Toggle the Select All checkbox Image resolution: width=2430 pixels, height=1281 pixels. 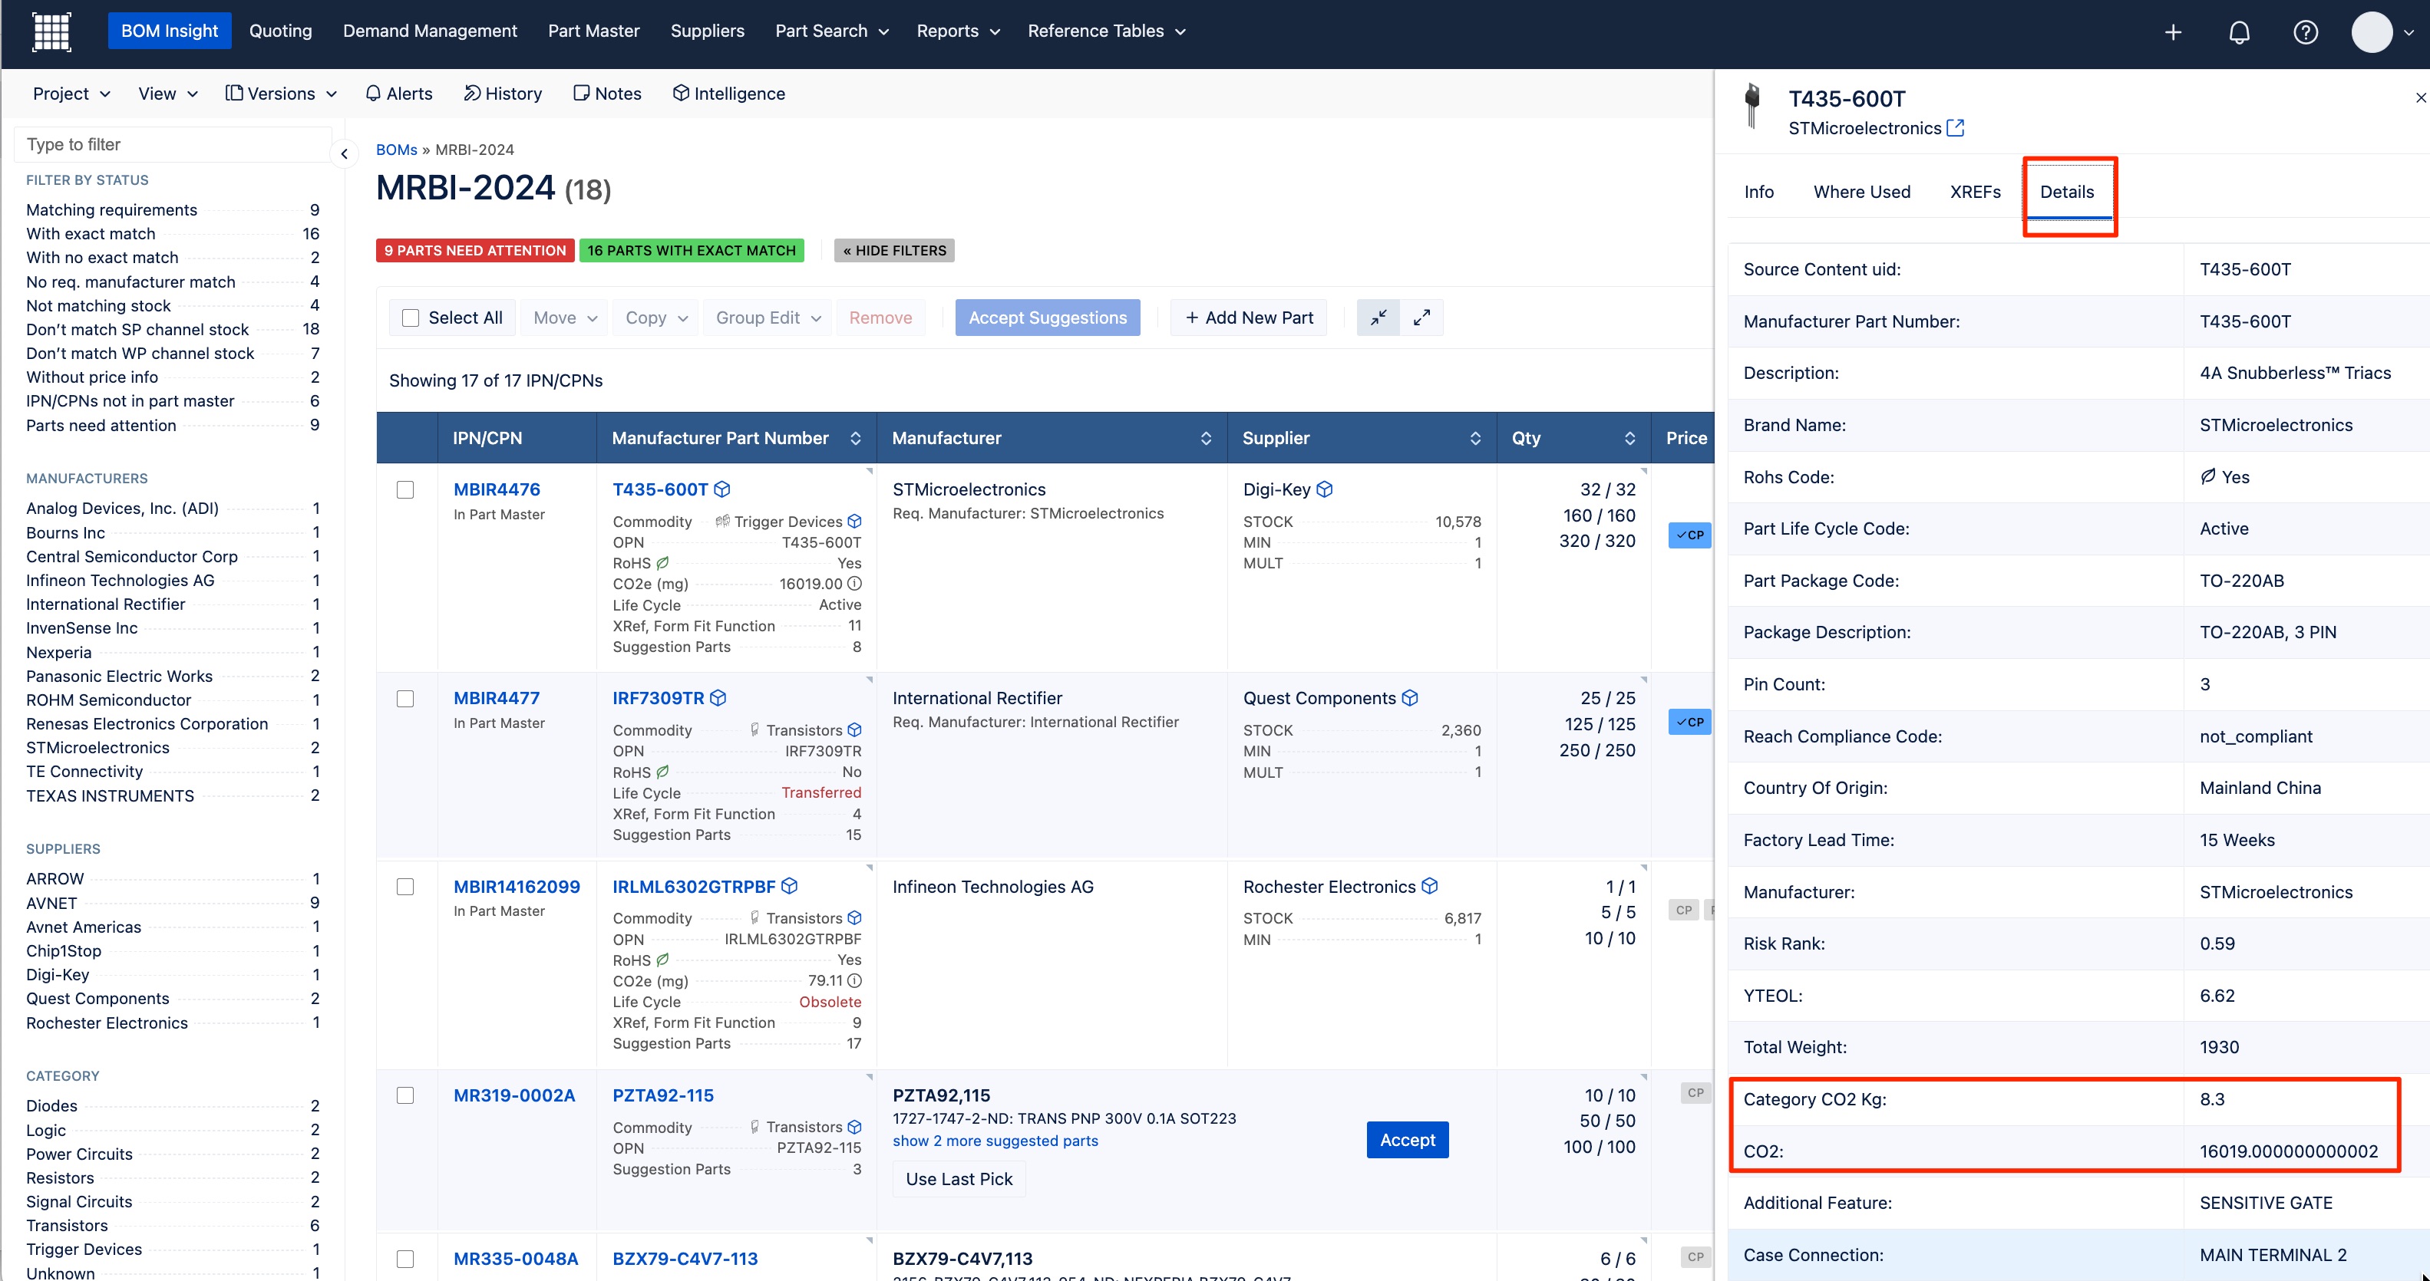(411, 318)
